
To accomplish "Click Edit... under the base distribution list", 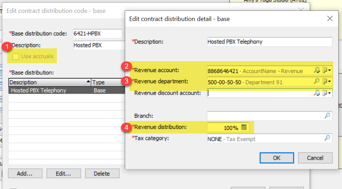I will tap(63, 173).
